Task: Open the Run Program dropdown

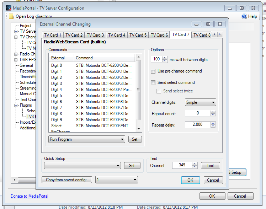Action: [x=86, y=139]
